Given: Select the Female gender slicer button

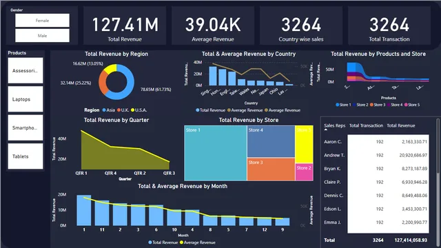Looking at the screenshot, I should pos(42,21).
